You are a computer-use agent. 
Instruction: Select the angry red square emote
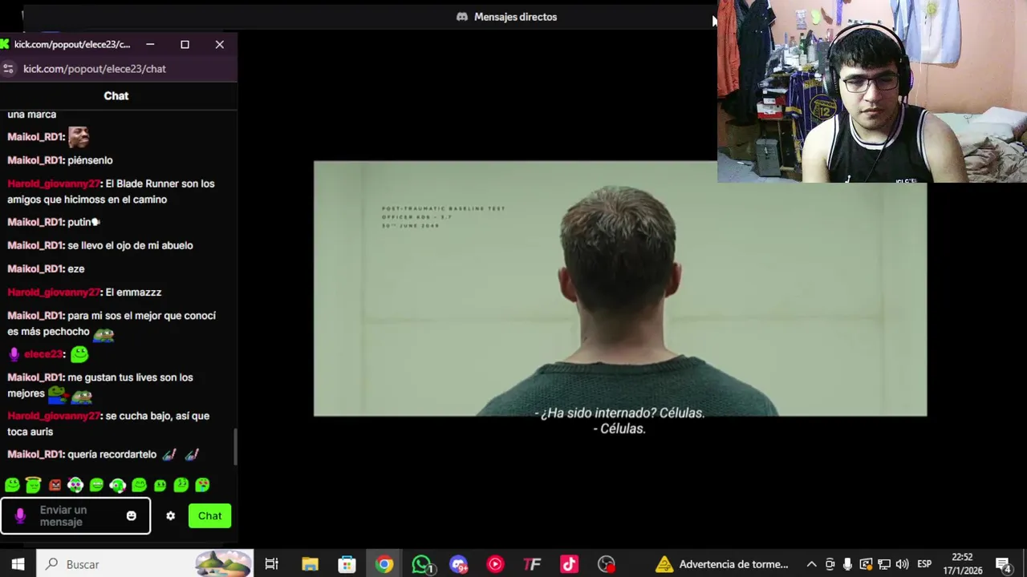tap(55, 485)
